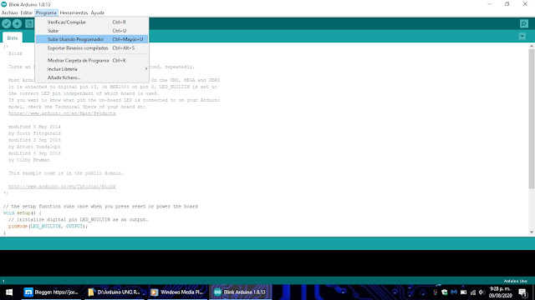Switch to Windows Media Player taskbar item
This screenshot has width=535, height=300.
click(x=177, y=292)
